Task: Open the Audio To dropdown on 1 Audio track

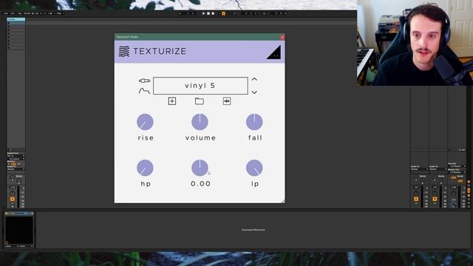Action: (x=16, y=169)
